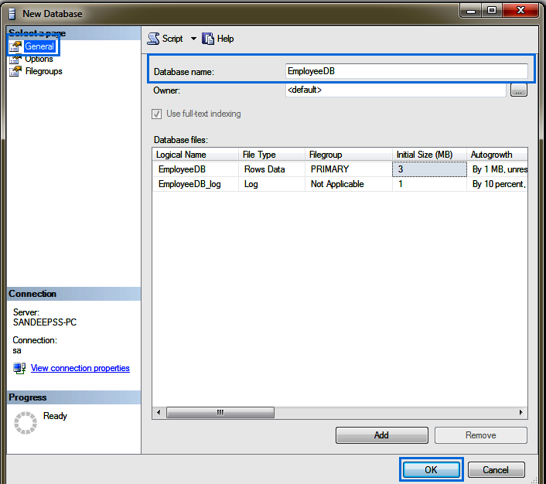Click the SANDEEPSS-PC server name

pos(45,322)
